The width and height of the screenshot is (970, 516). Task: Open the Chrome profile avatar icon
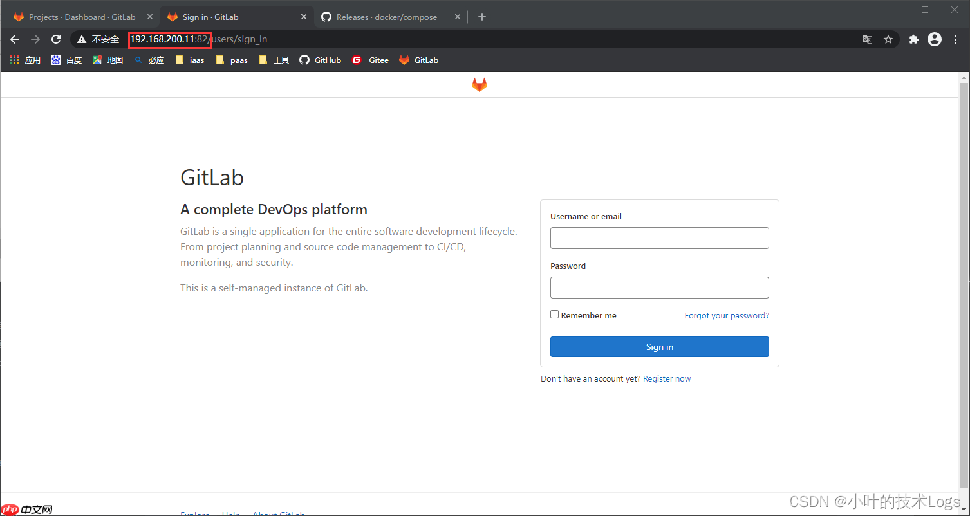tap(934, 39)
